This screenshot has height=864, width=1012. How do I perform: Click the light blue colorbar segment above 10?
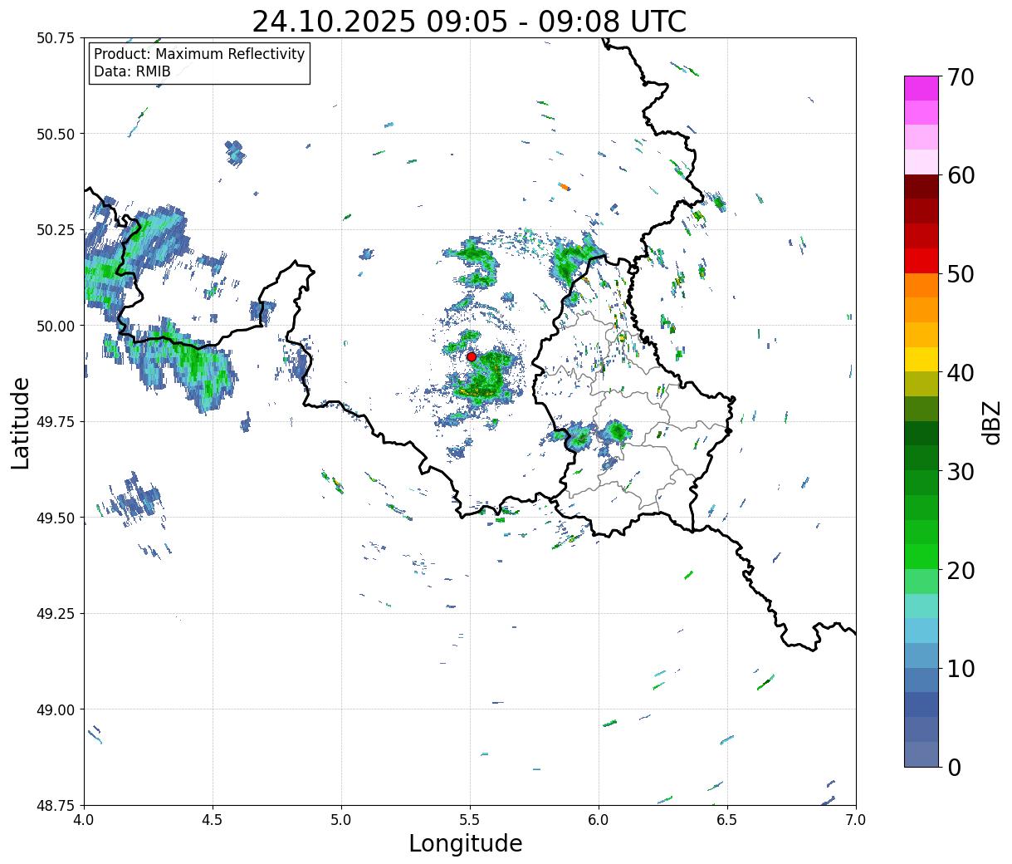tap(922, 655)
